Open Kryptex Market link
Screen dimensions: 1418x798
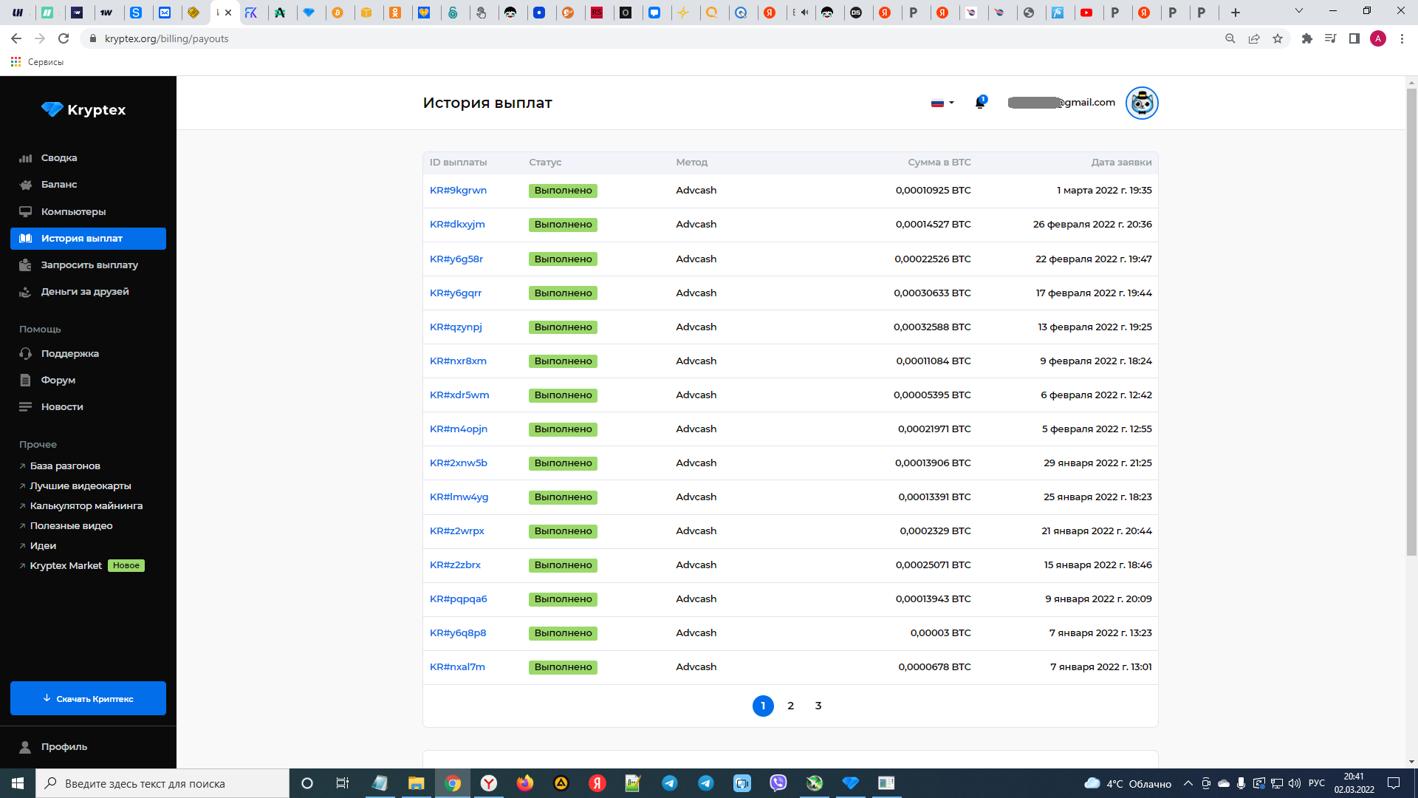tap(66, 565)
